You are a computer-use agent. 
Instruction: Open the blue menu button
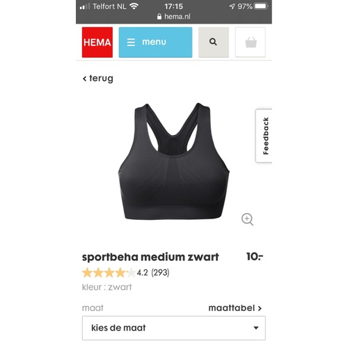(155, 42)
